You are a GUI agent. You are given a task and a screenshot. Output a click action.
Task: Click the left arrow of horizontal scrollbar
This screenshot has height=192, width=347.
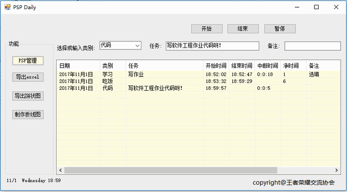tap(60, 170)
